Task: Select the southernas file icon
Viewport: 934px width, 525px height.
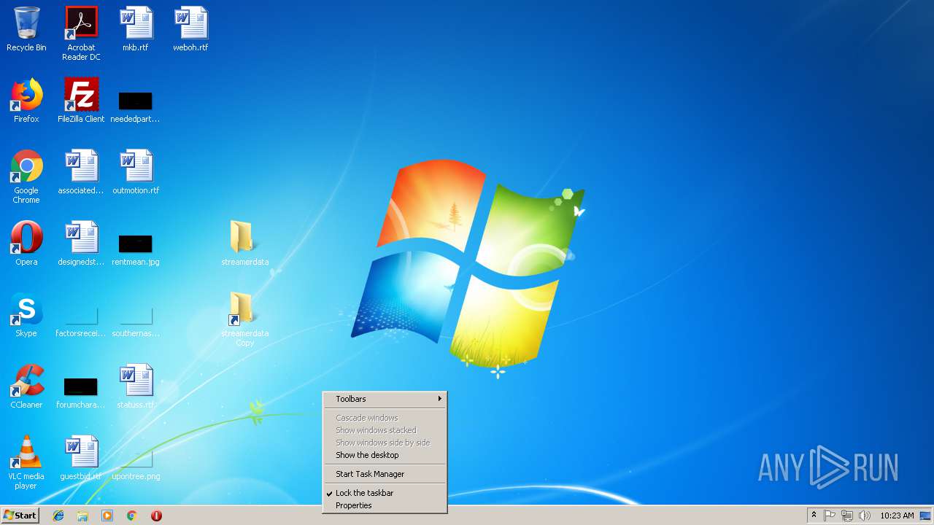Action: pyautogui.click(x=136, y=321)
